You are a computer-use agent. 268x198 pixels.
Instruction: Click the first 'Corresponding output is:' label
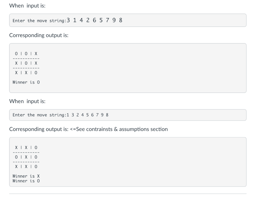(39, 35)
